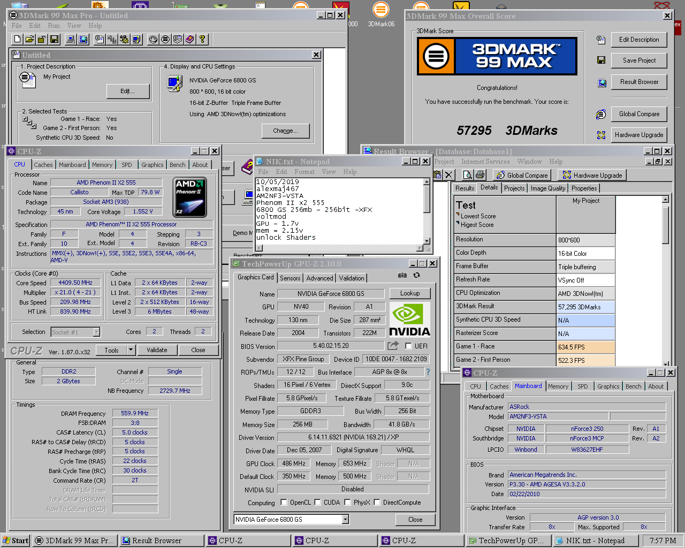Screen dimensions: 685x548
Task: Click the Notepad vertical scrollbar down arrow
Action: pyautogui.click(x=427, y=241)
